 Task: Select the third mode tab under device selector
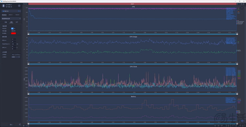(17, 15)
